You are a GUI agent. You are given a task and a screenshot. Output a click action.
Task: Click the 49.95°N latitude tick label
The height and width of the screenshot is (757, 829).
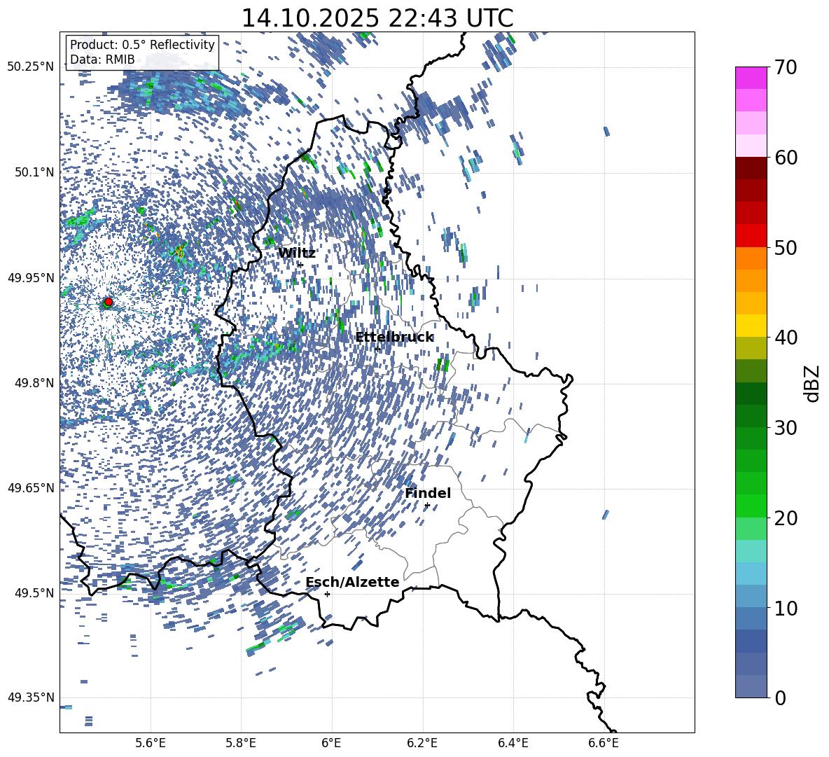click(x=32, y=277)
